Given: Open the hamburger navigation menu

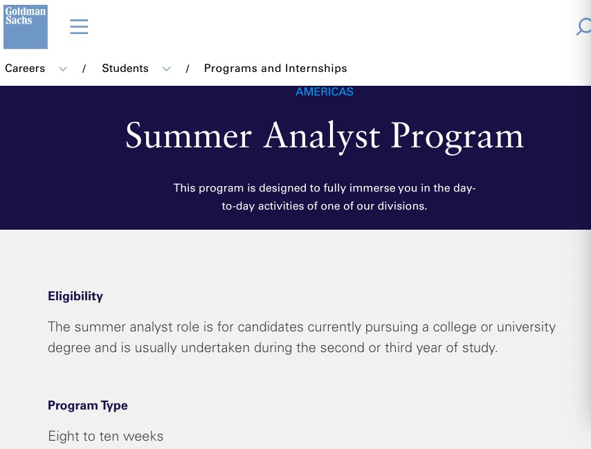Looking at the screenshot, I should point(79,27).
